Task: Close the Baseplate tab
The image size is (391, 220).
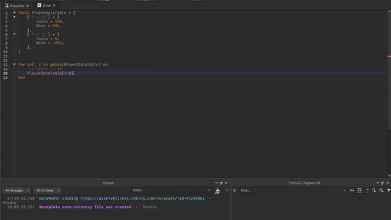Action: click(27, 5)
